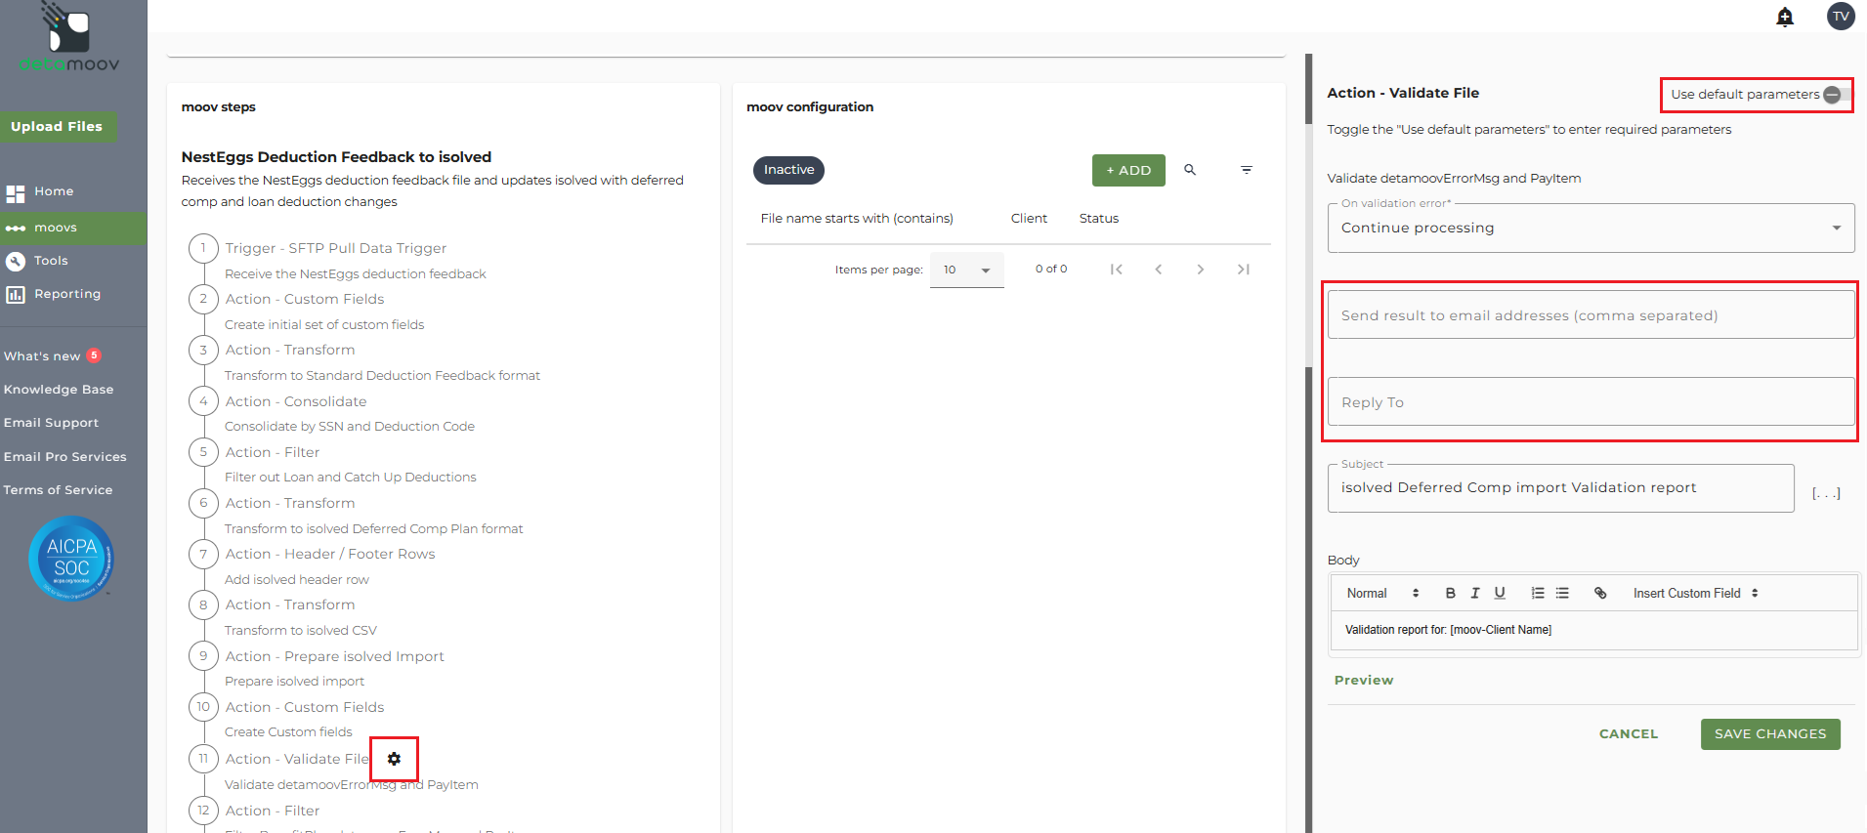
Task: Select step 'Trigger - SFTP Pull Data Trigger'
Action: coord(336,248)
